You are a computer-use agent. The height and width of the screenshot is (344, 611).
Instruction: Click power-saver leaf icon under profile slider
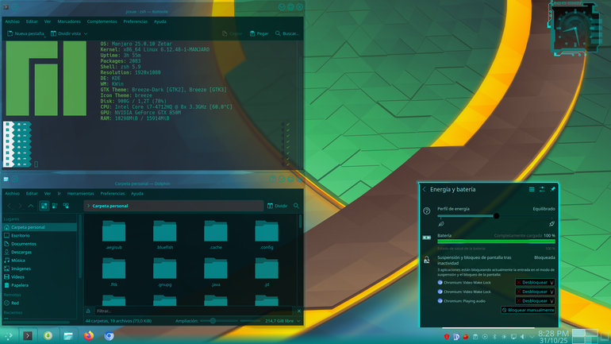(x=440, y=224)
